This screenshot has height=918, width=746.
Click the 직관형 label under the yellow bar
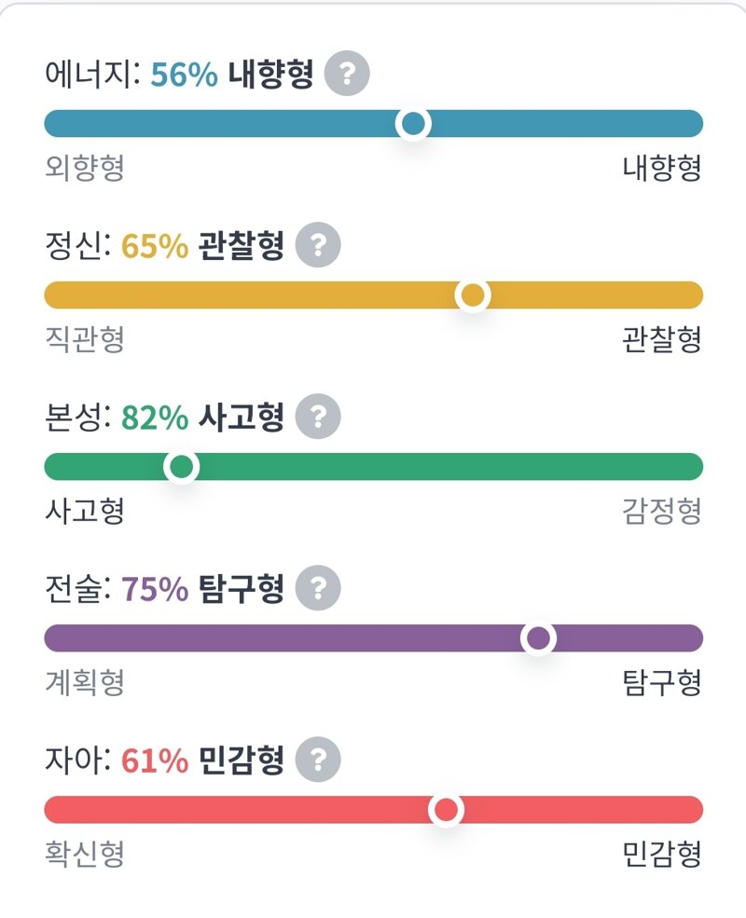click(85, 339)
